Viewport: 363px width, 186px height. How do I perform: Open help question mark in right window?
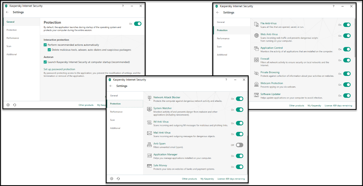pos(334,6)
